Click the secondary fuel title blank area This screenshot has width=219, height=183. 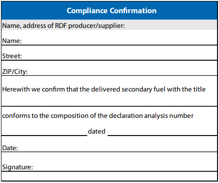(109, 100)
